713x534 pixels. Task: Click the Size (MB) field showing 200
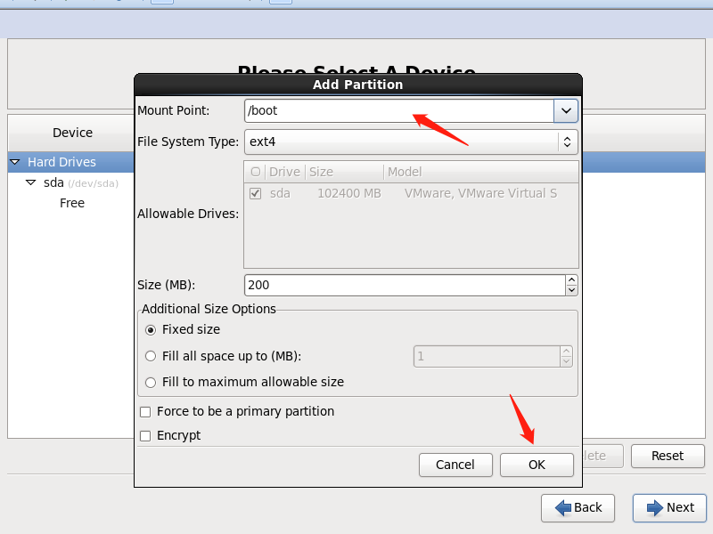pyautogui.click(x=405, y=285)
